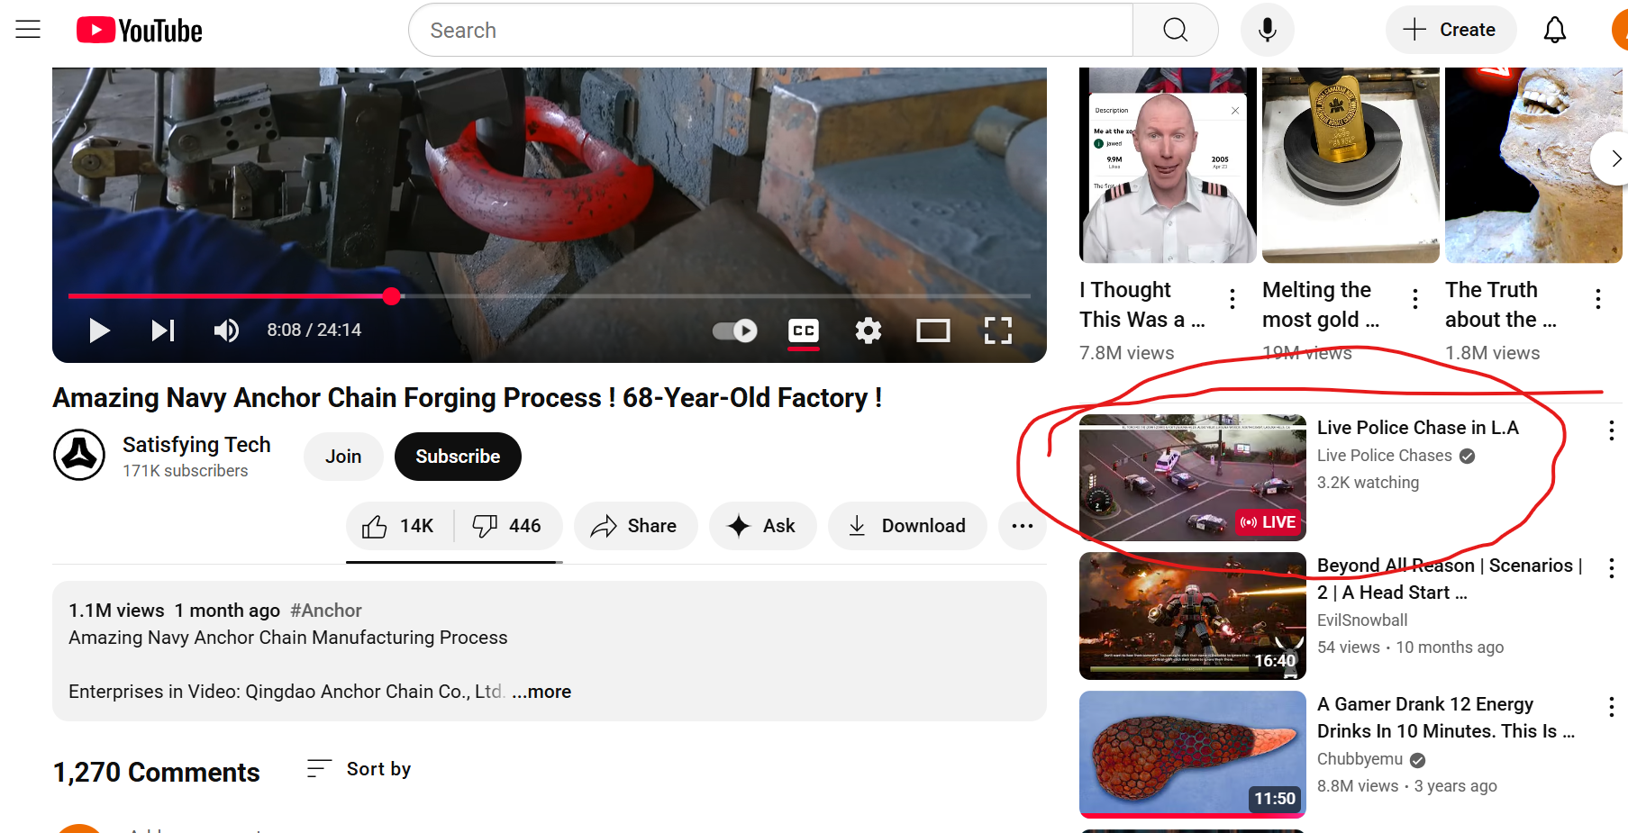Click the 1,270 Comments heading
The width and height of the screenshot is (1628, 833).
point(157,773)
